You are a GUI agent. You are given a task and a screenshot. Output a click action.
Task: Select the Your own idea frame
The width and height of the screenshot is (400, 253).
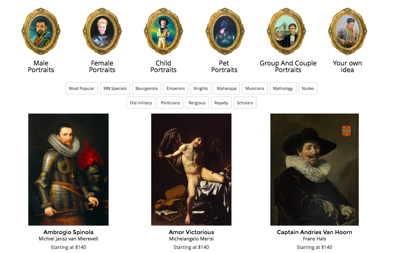click(348, 31)
